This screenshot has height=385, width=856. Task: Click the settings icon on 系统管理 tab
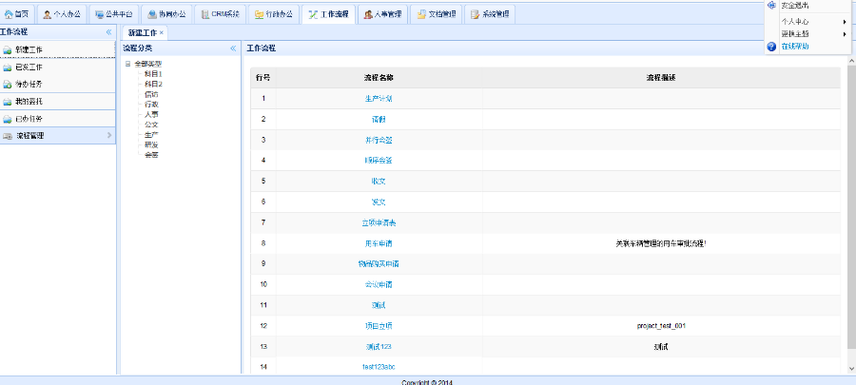tap(475, 14)
